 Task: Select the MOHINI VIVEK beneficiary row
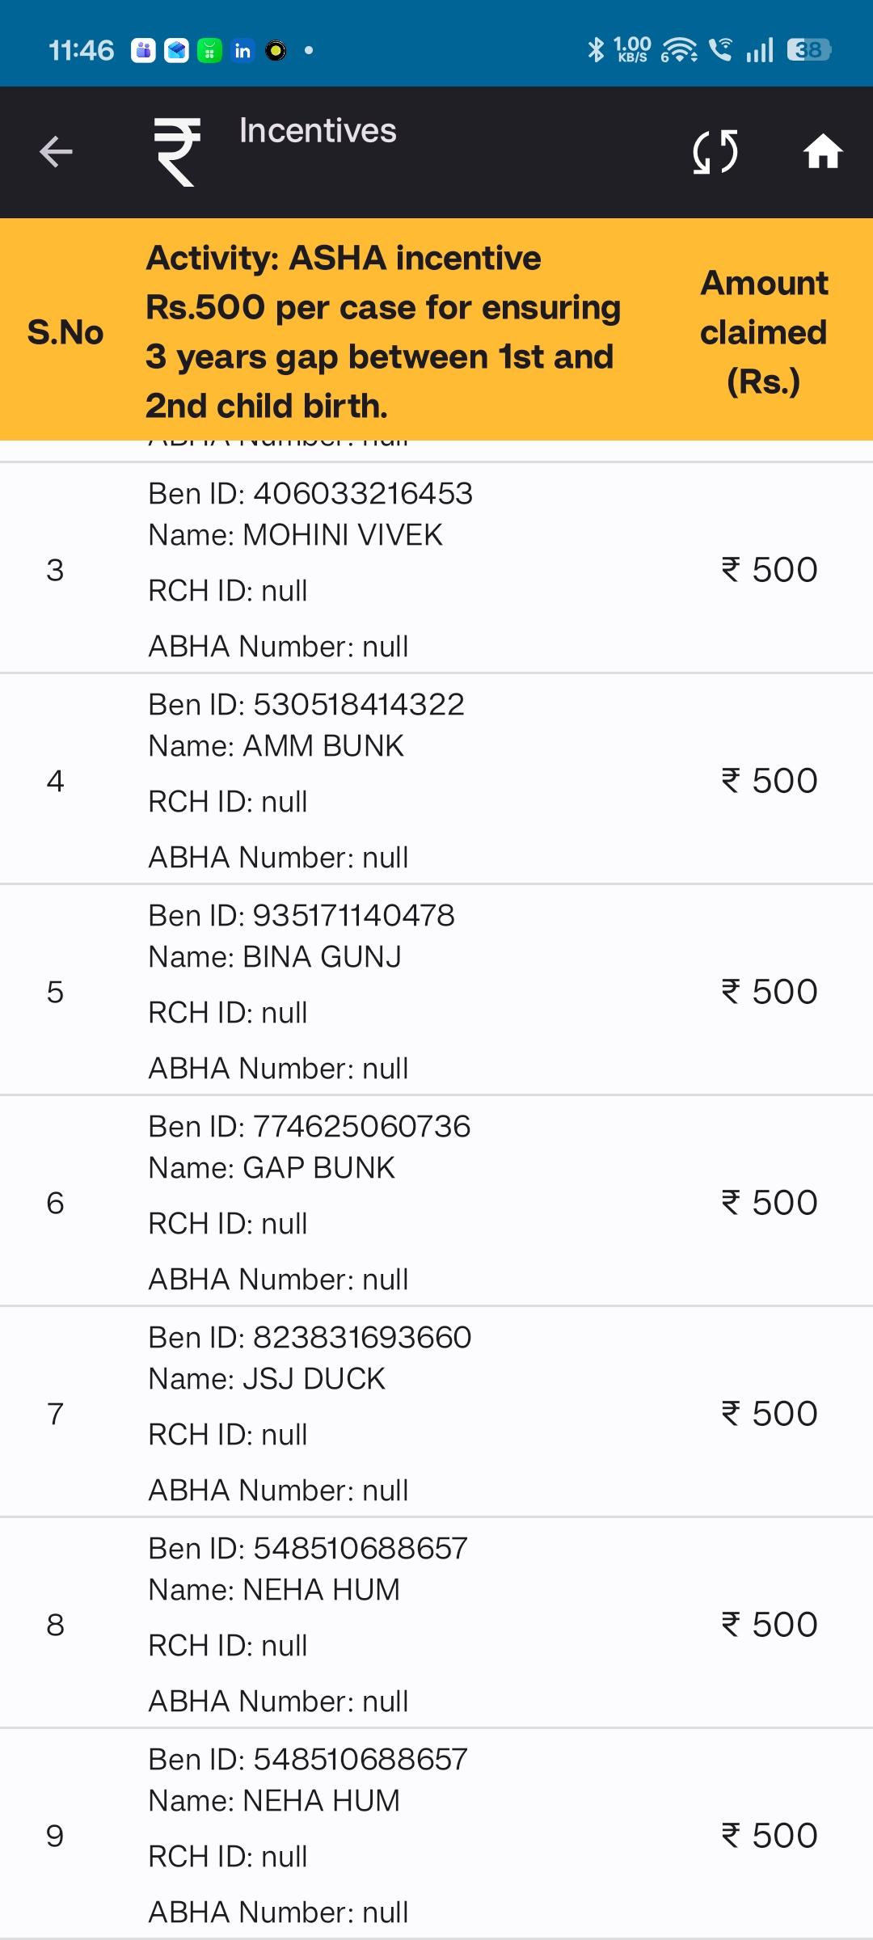[x=436, y=568]
